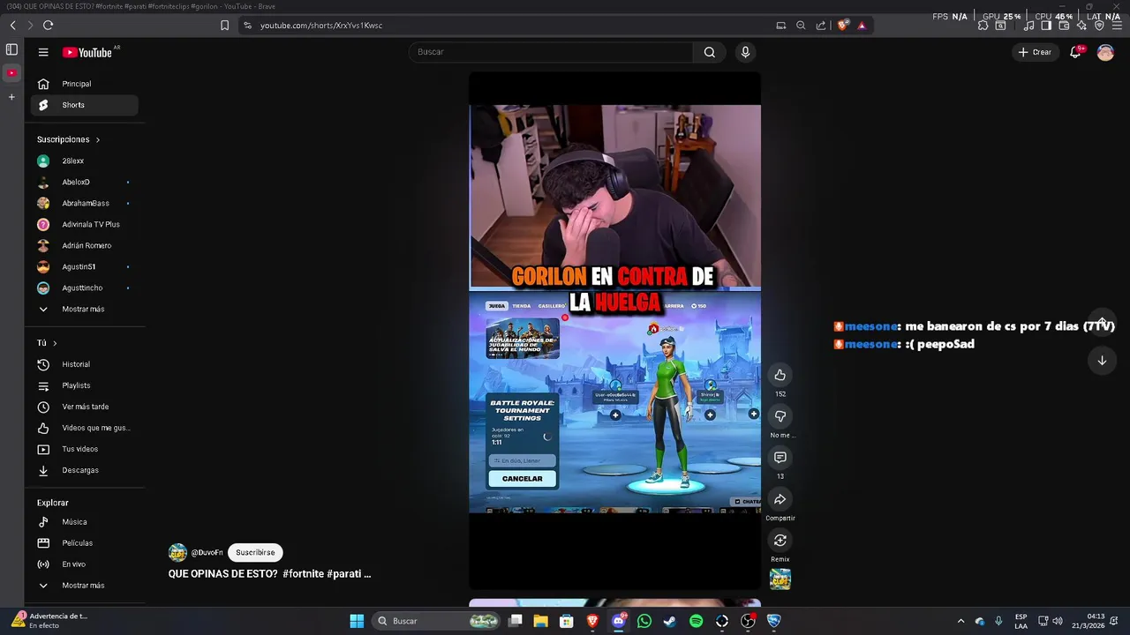This screenshot has height=635, width=1130.
Task: Like the Short with thumbs up
Action: pyautogui.click(x=780, y=375)
